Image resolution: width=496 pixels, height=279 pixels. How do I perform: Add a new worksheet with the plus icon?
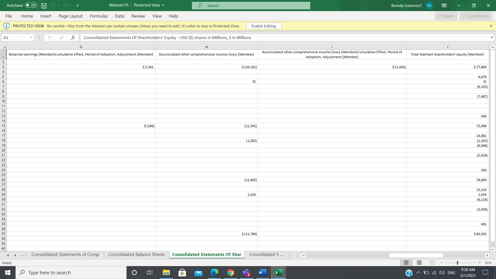coord(289,255)
